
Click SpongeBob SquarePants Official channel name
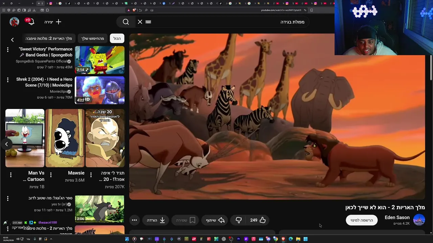pyautogui.click(x=41, y=61)
